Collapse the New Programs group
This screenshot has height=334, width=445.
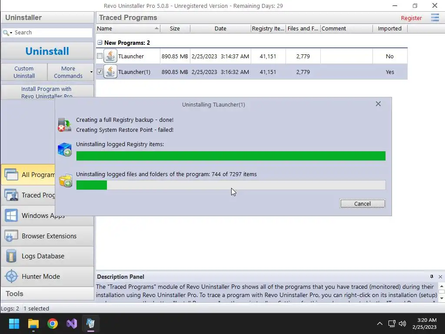click(x=100, y=43)
